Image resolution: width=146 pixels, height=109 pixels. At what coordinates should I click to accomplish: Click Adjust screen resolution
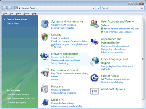click(x=113, y=52)
